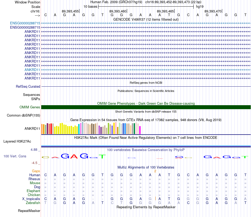Click the dark green OMIM gene bar
This screenshot has width=251, height=217.
pyautogui.click(x=146, y=107)
